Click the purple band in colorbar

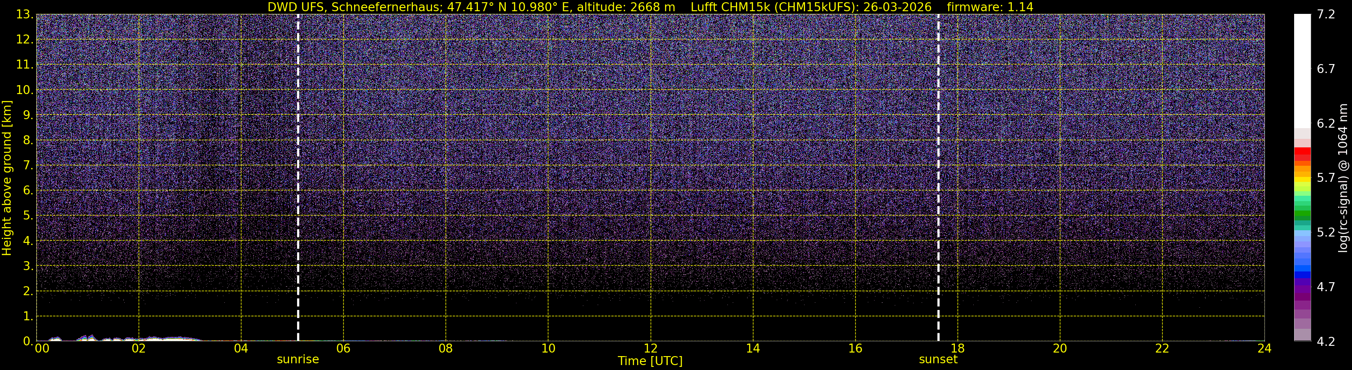[x=1302, y=291]
